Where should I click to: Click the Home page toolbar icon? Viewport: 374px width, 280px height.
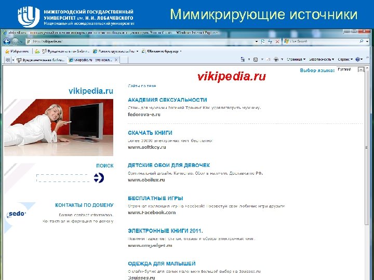(x=243, y=60)
